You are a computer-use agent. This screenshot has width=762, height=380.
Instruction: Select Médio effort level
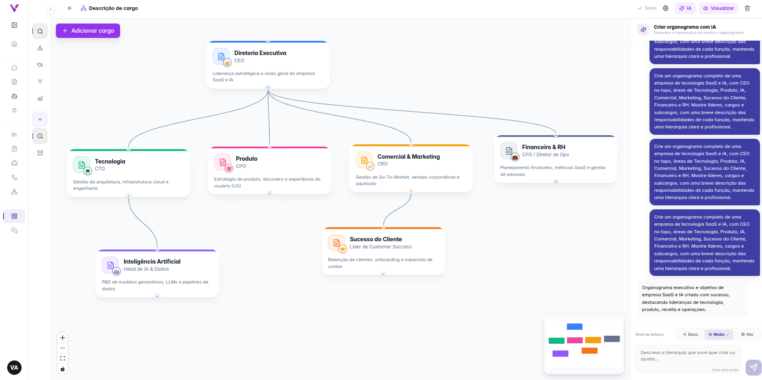point(719,335)
